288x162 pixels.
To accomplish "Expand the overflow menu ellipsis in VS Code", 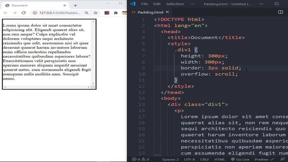I will (192, 4).
